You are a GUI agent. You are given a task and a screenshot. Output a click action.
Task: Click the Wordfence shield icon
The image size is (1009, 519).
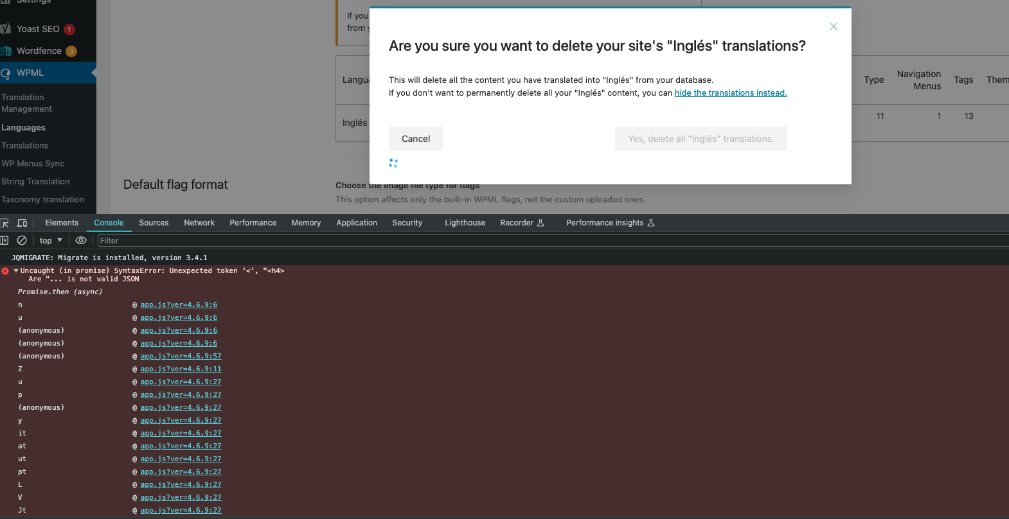pyautogui.click(x=6, y=51)
